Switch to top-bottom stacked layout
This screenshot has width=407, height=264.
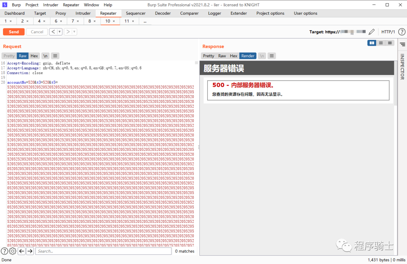[381, 43]
